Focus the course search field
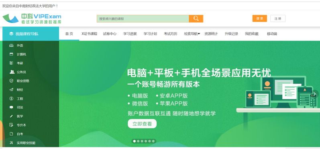 point(143,18)
